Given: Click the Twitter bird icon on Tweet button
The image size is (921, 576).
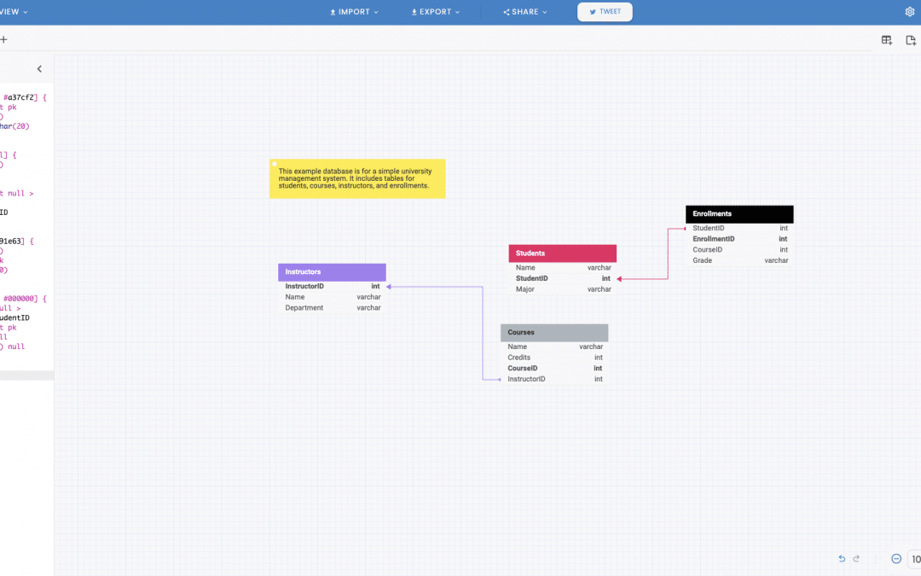Looking at the screenshot, I should pyautogui.click(x=590, y=12).
